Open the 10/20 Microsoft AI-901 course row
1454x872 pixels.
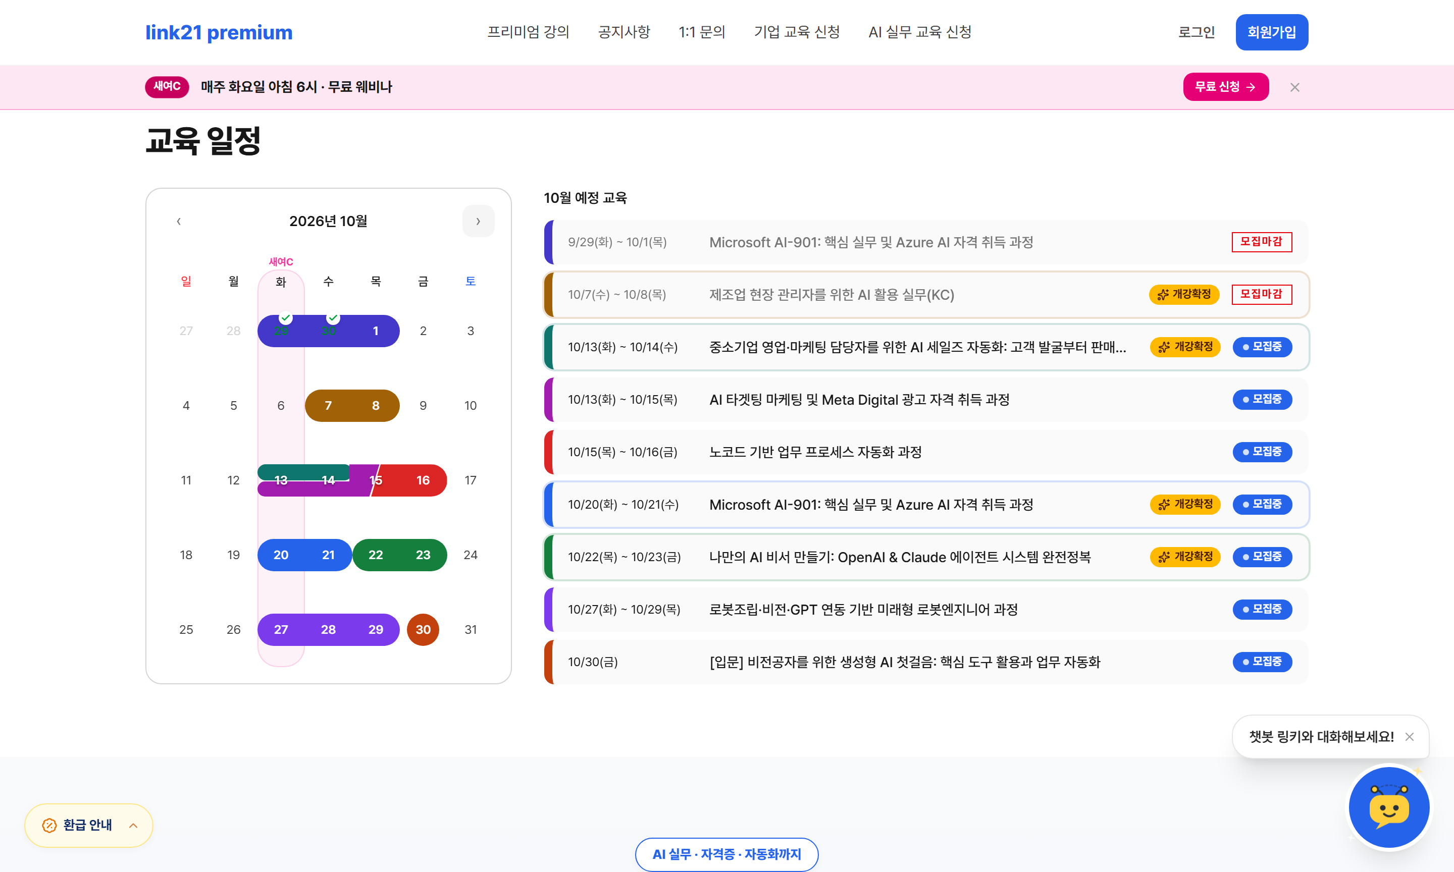pyautogui.click(x=926, y=504)
